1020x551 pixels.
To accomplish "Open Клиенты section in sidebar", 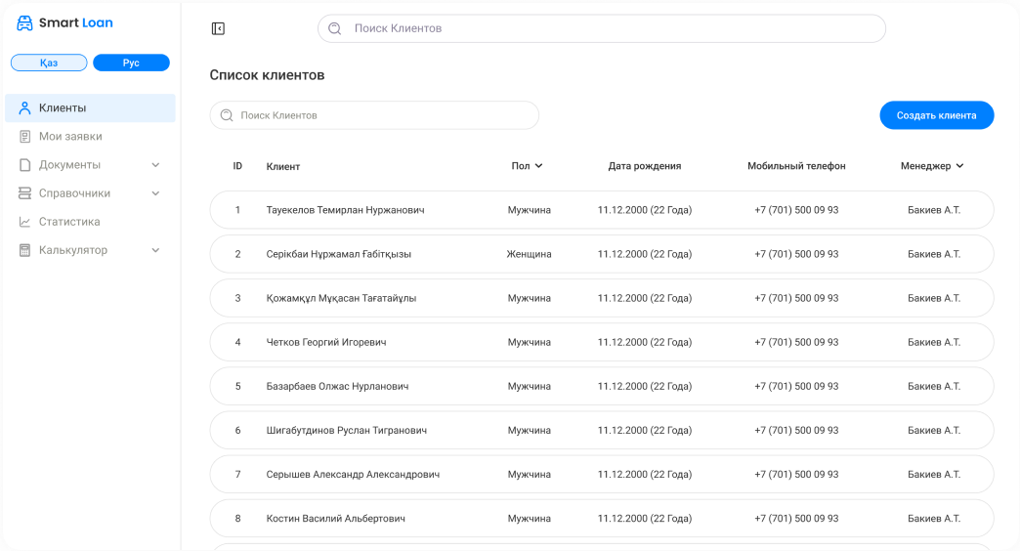I will [91, 108].
